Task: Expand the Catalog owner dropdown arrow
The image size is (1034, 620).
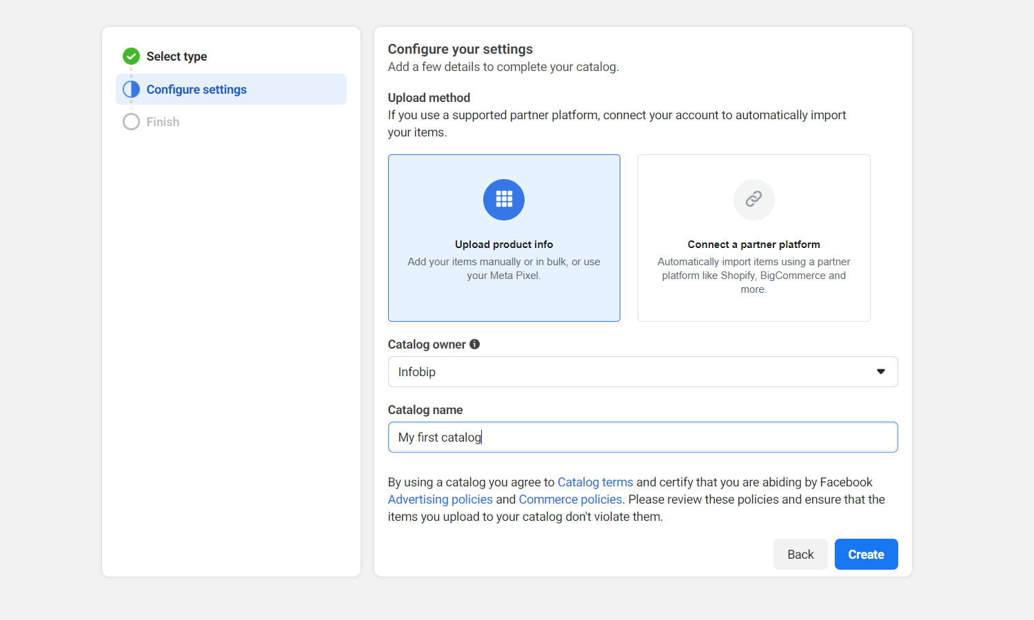Action: (x=880, y=372)
